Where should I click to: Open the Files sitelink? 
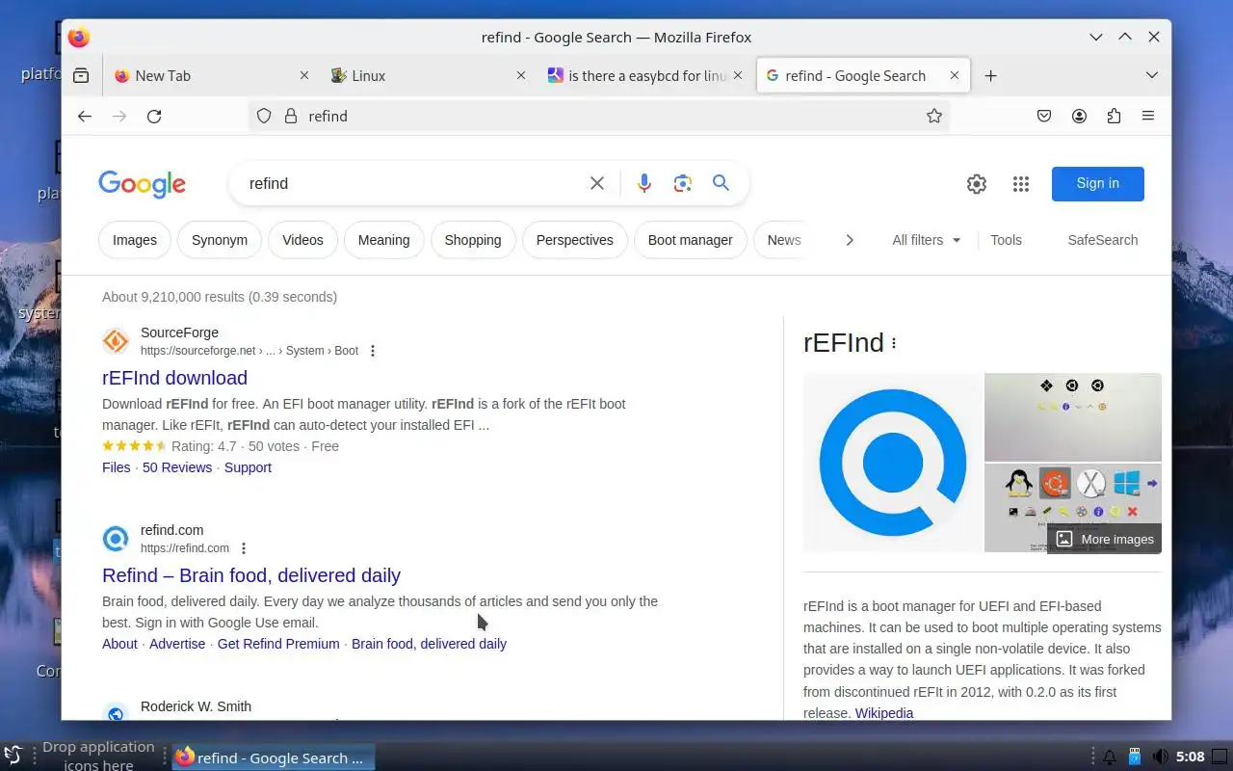point(117,467)
